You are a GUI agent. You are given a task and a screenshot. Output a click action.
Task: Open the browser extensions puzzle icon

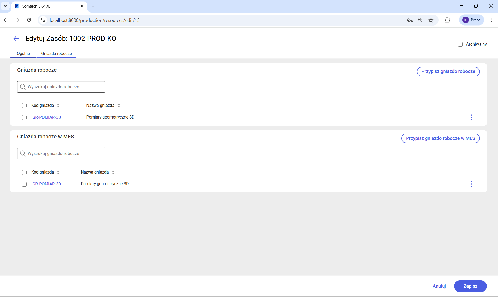[447, 20]
